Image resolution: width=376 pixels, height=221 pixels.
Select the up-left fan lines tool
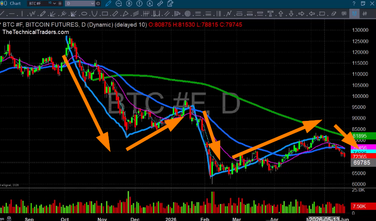point(53,14)
